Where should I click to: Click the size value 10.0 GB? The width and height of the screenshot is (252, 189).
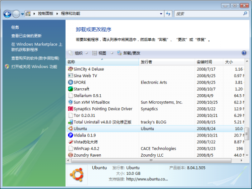[133, 173]
